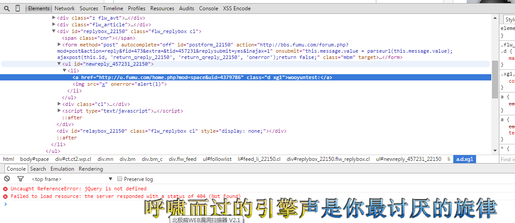Select the div#replybox_22150.flw_replybox.cl breadcrumb

(x=328, y=159)
